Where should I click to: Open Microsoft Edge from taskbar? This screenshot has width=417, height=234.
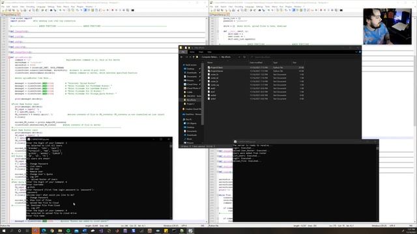coord(44,231)
